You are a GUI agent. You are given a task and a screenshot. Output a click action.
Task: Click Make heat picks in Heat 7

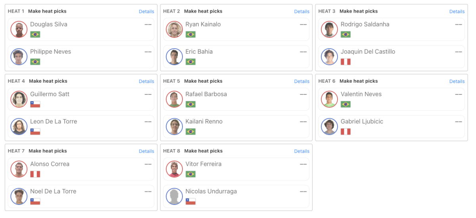(48, 151)
